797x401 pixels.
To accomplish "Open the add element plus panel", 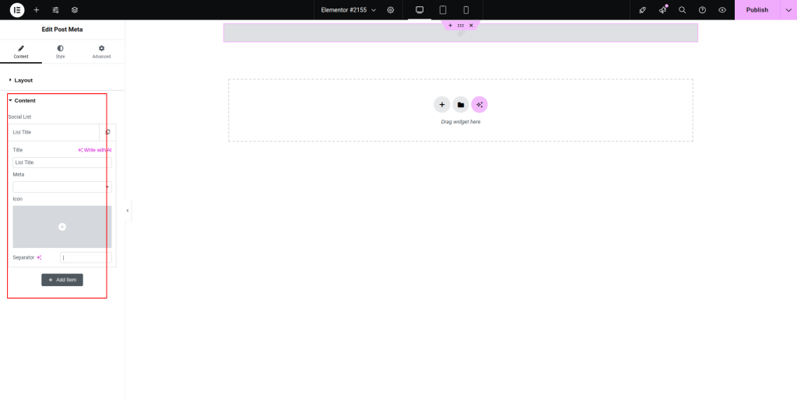I will coord(36,9).
